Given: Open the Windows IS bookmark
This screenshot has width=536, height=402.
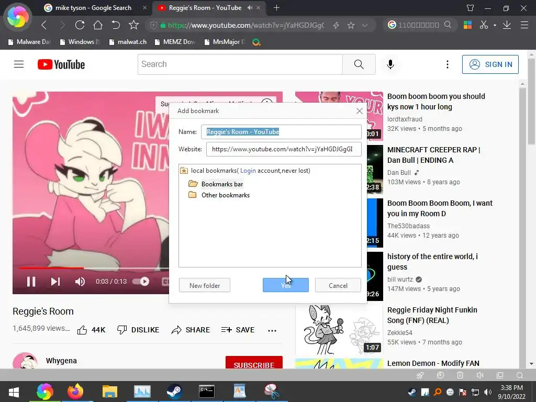Looking at the screenshot, I should click(80, 42).
